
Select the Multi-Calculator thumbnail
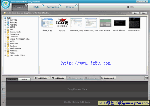pyautogui.click(x=105, y=23)
